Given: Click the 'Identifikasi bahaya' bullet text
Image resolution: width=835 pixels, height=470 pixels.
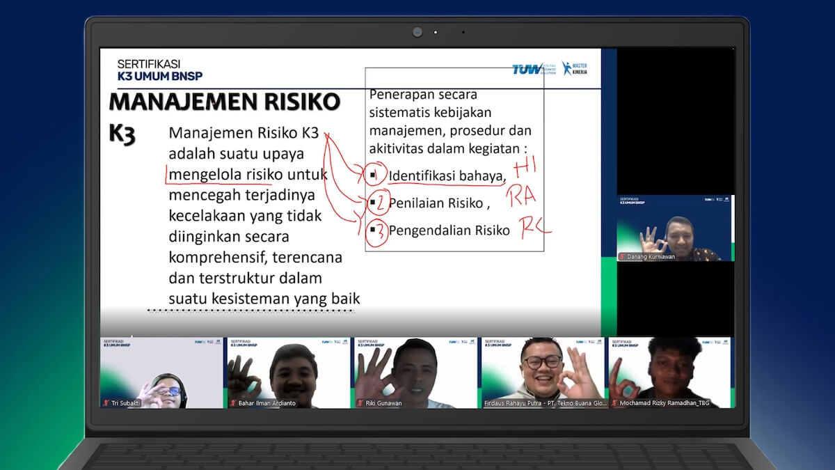Looking at the screenshot, I should [447, 175].
